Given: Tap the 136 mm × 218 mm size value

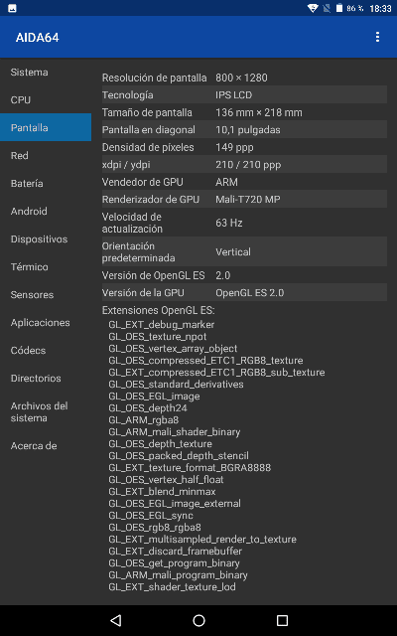Looking at the screenshot, I should click(259, 112).
